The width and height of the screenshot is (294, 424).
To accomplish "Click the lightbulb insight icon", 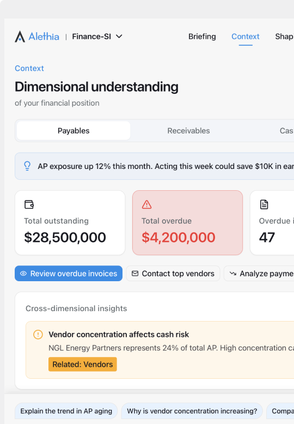I will pos(27,166).
